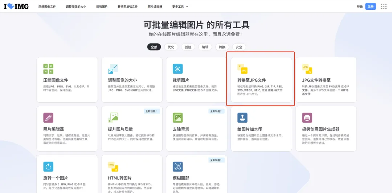Screen dimensions: 392x193
Task: Click the 旋转一个图片 rotate icon
Action: click(48, 167)
